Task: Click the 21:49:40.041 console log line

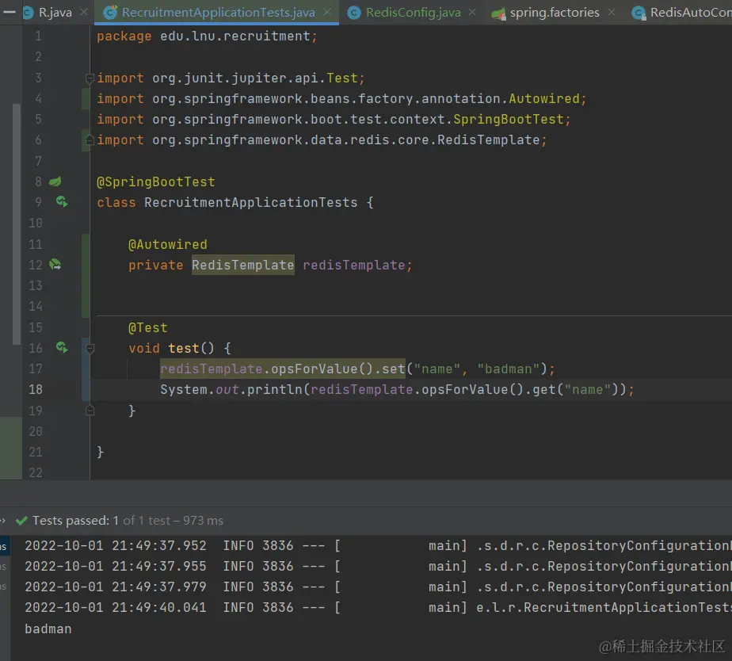Action: pyautogui.click(x=378, y=607)
